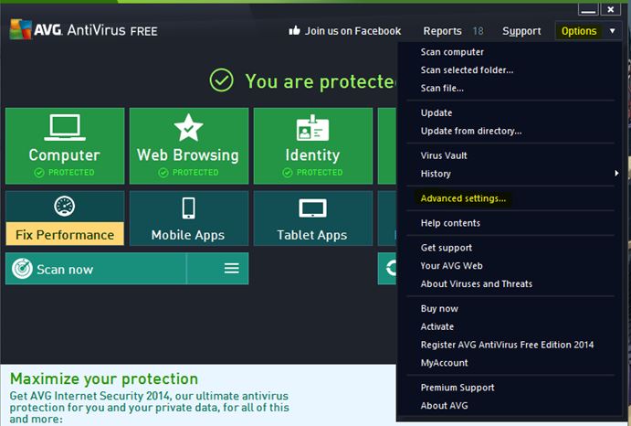This screenshot has width=631, height=426.
Task: Open Virus Vault from the menu
Action: tap(444, 155)
